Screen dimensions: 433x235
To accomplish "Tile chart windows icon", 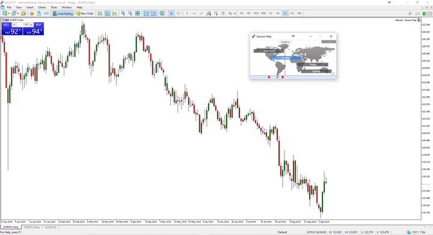I will 138,13.
